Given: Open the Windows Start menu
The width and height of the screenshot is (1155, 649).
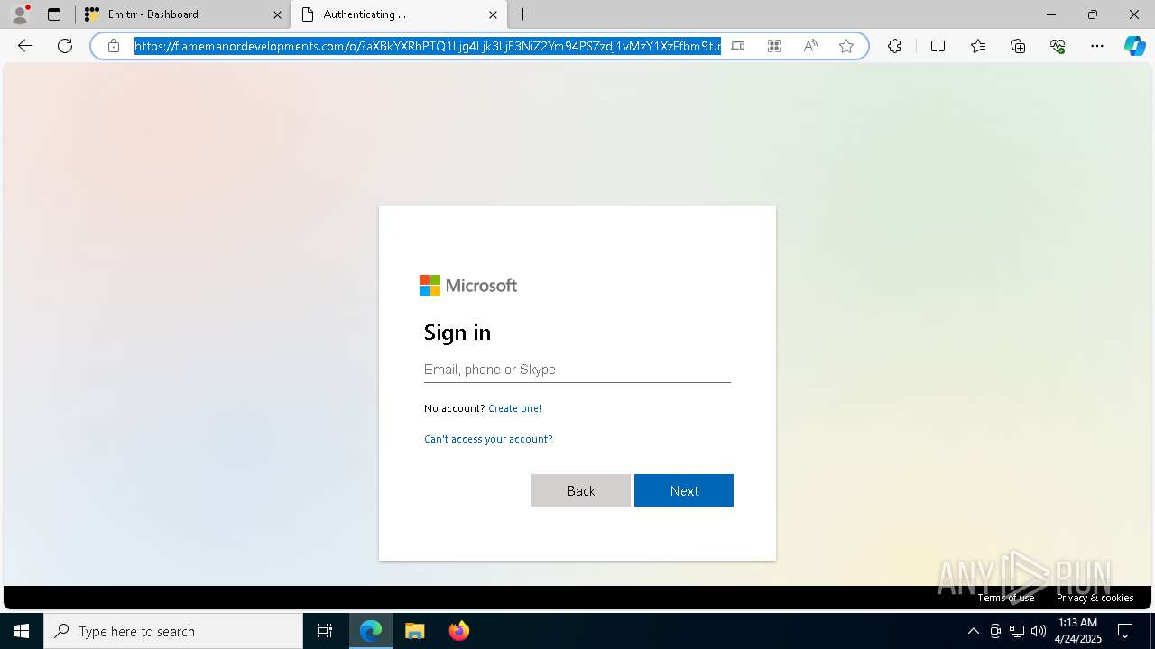Looking at the screenshot, I should [22, 631].
